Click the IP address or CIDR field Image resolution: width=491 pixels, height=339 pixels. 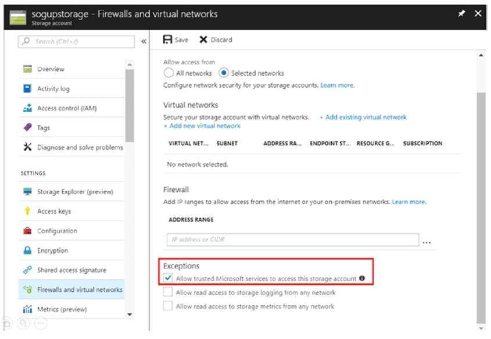[293, 240]
